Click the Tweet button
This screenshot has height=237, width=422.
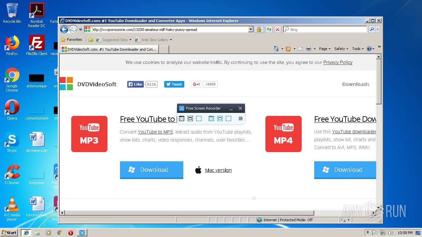(174, 84)
